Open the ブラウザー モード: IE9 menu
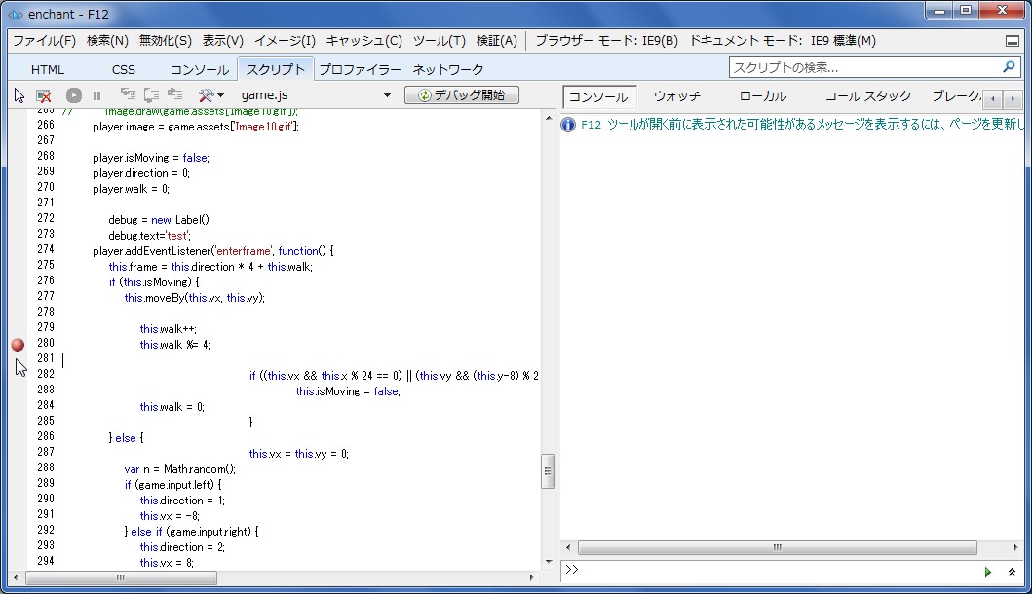The width and height of the screenshot is (1032, 594). pyautogui.click(x=606, y=41)
